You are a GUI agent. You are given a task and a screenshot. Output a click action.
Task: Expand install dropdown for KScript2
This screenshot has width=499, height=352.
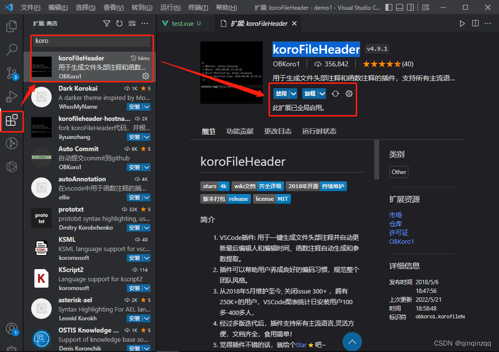(147, 288)
